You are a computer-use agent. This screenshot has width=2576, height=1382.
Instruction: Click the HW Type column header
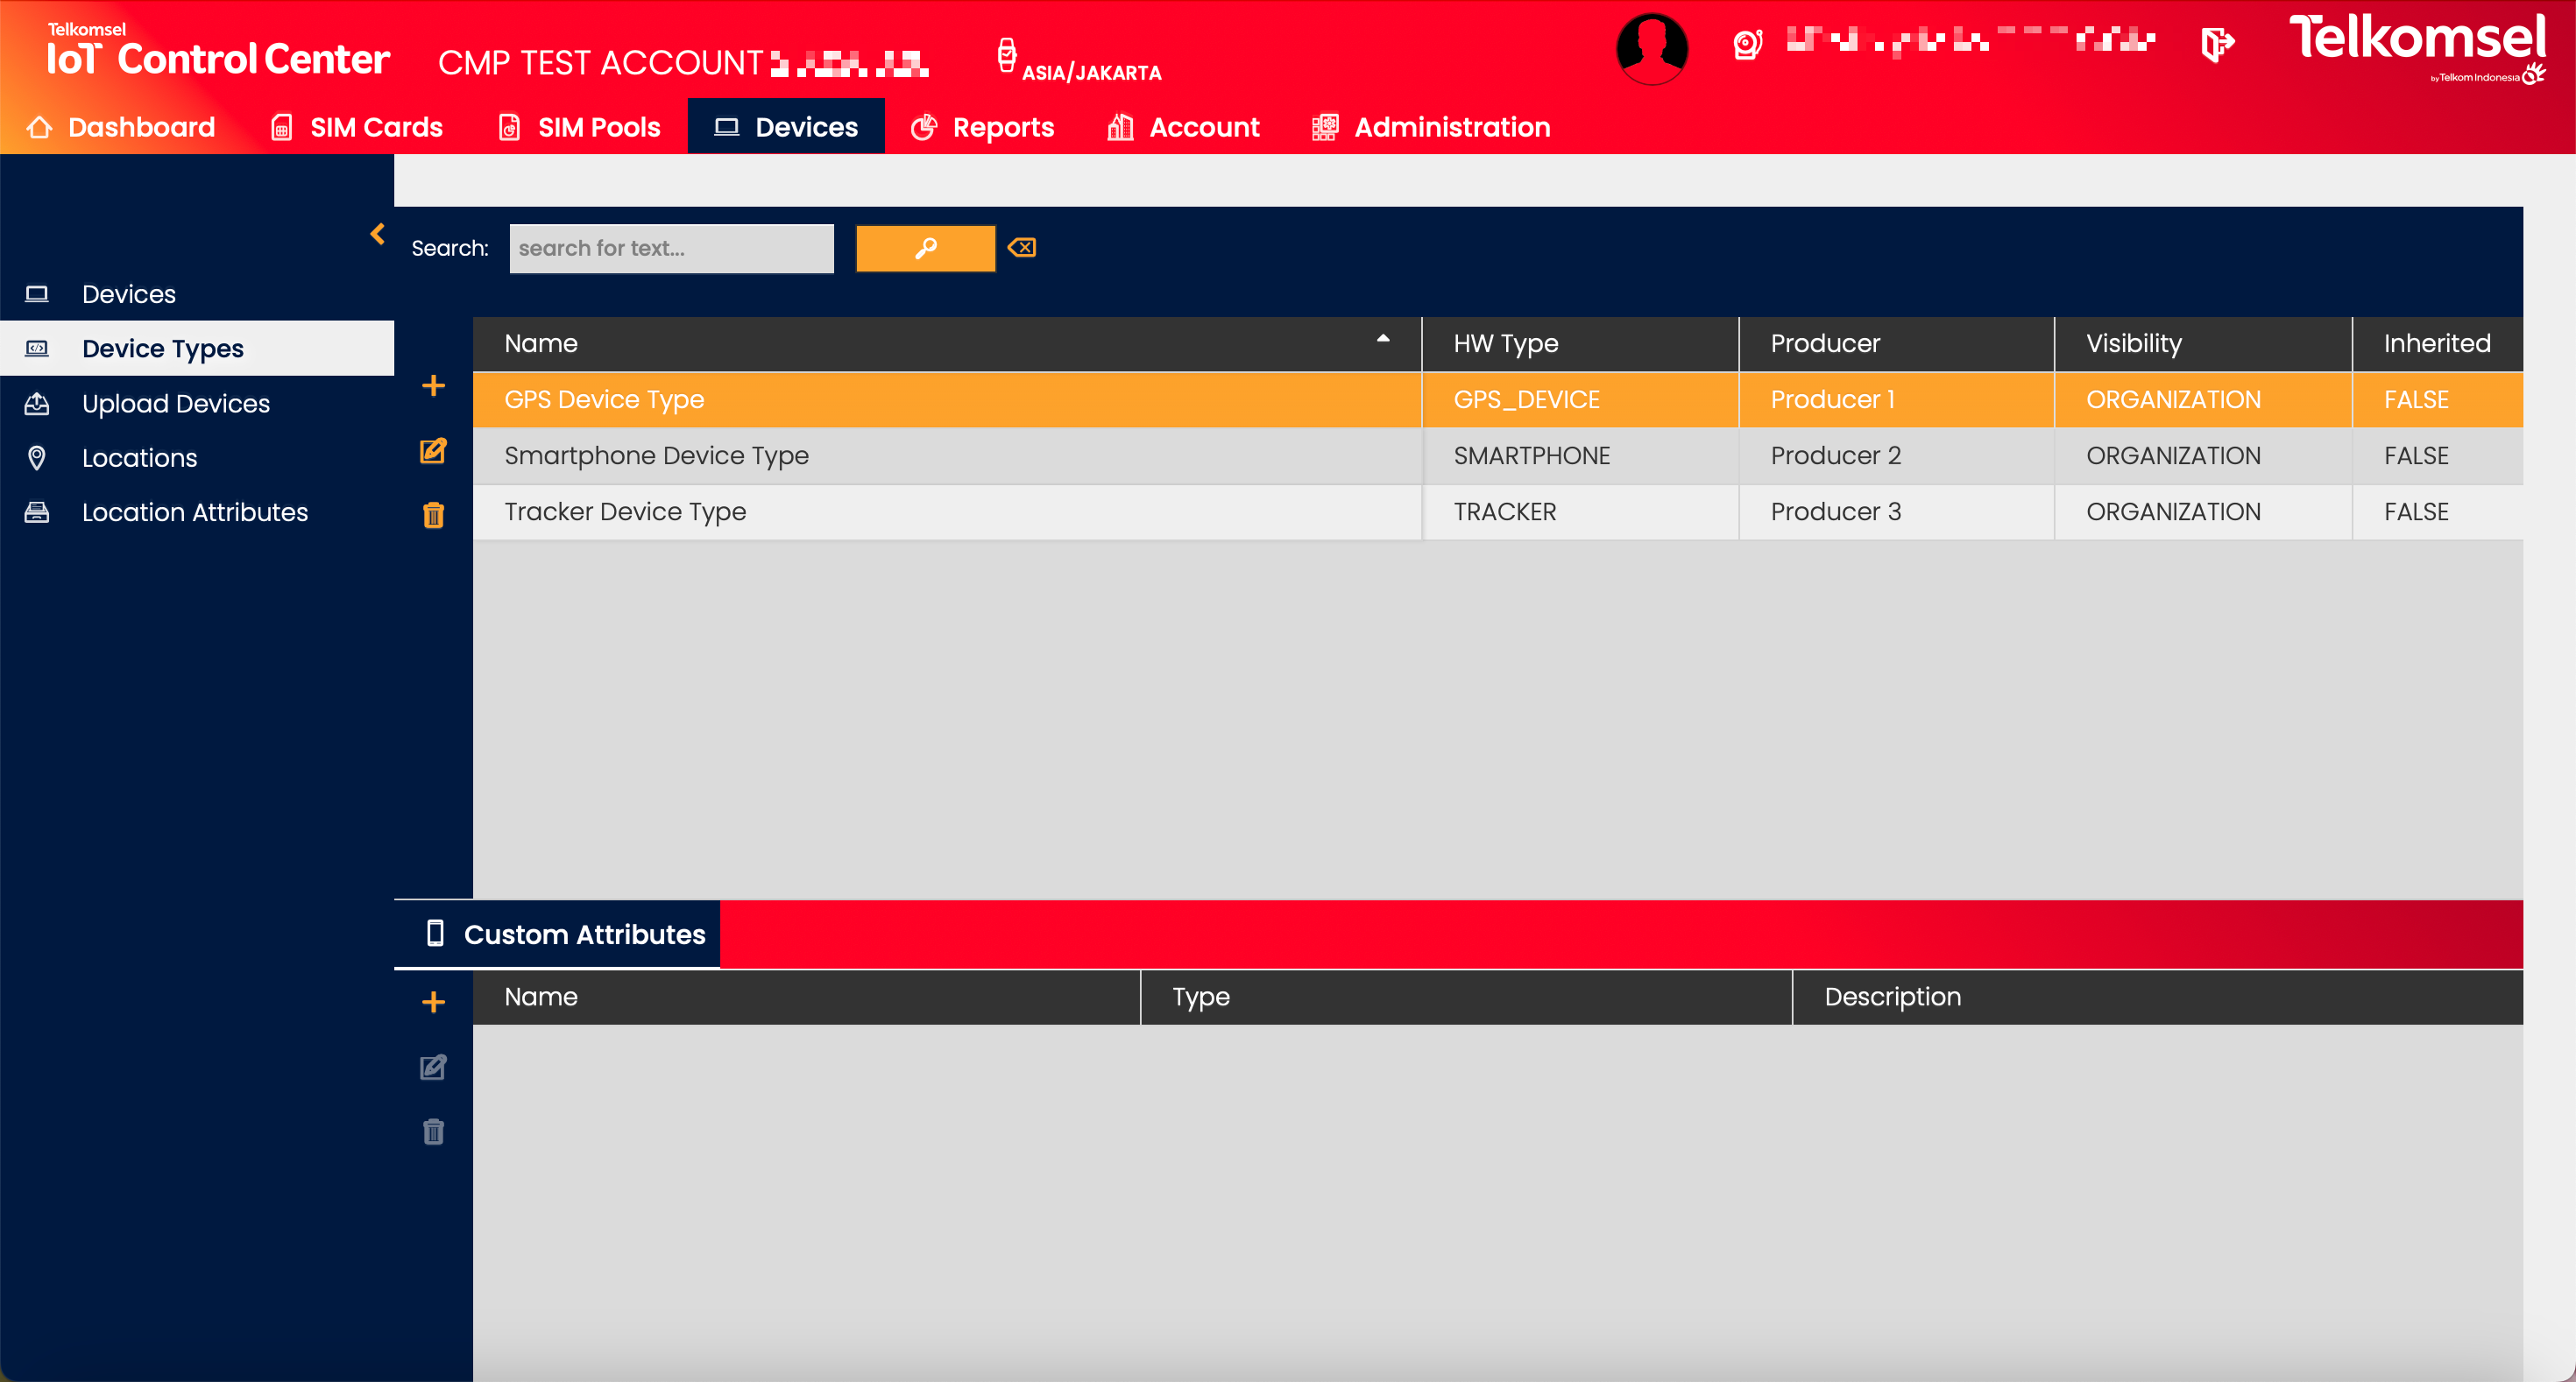[x=1505, y=344]
